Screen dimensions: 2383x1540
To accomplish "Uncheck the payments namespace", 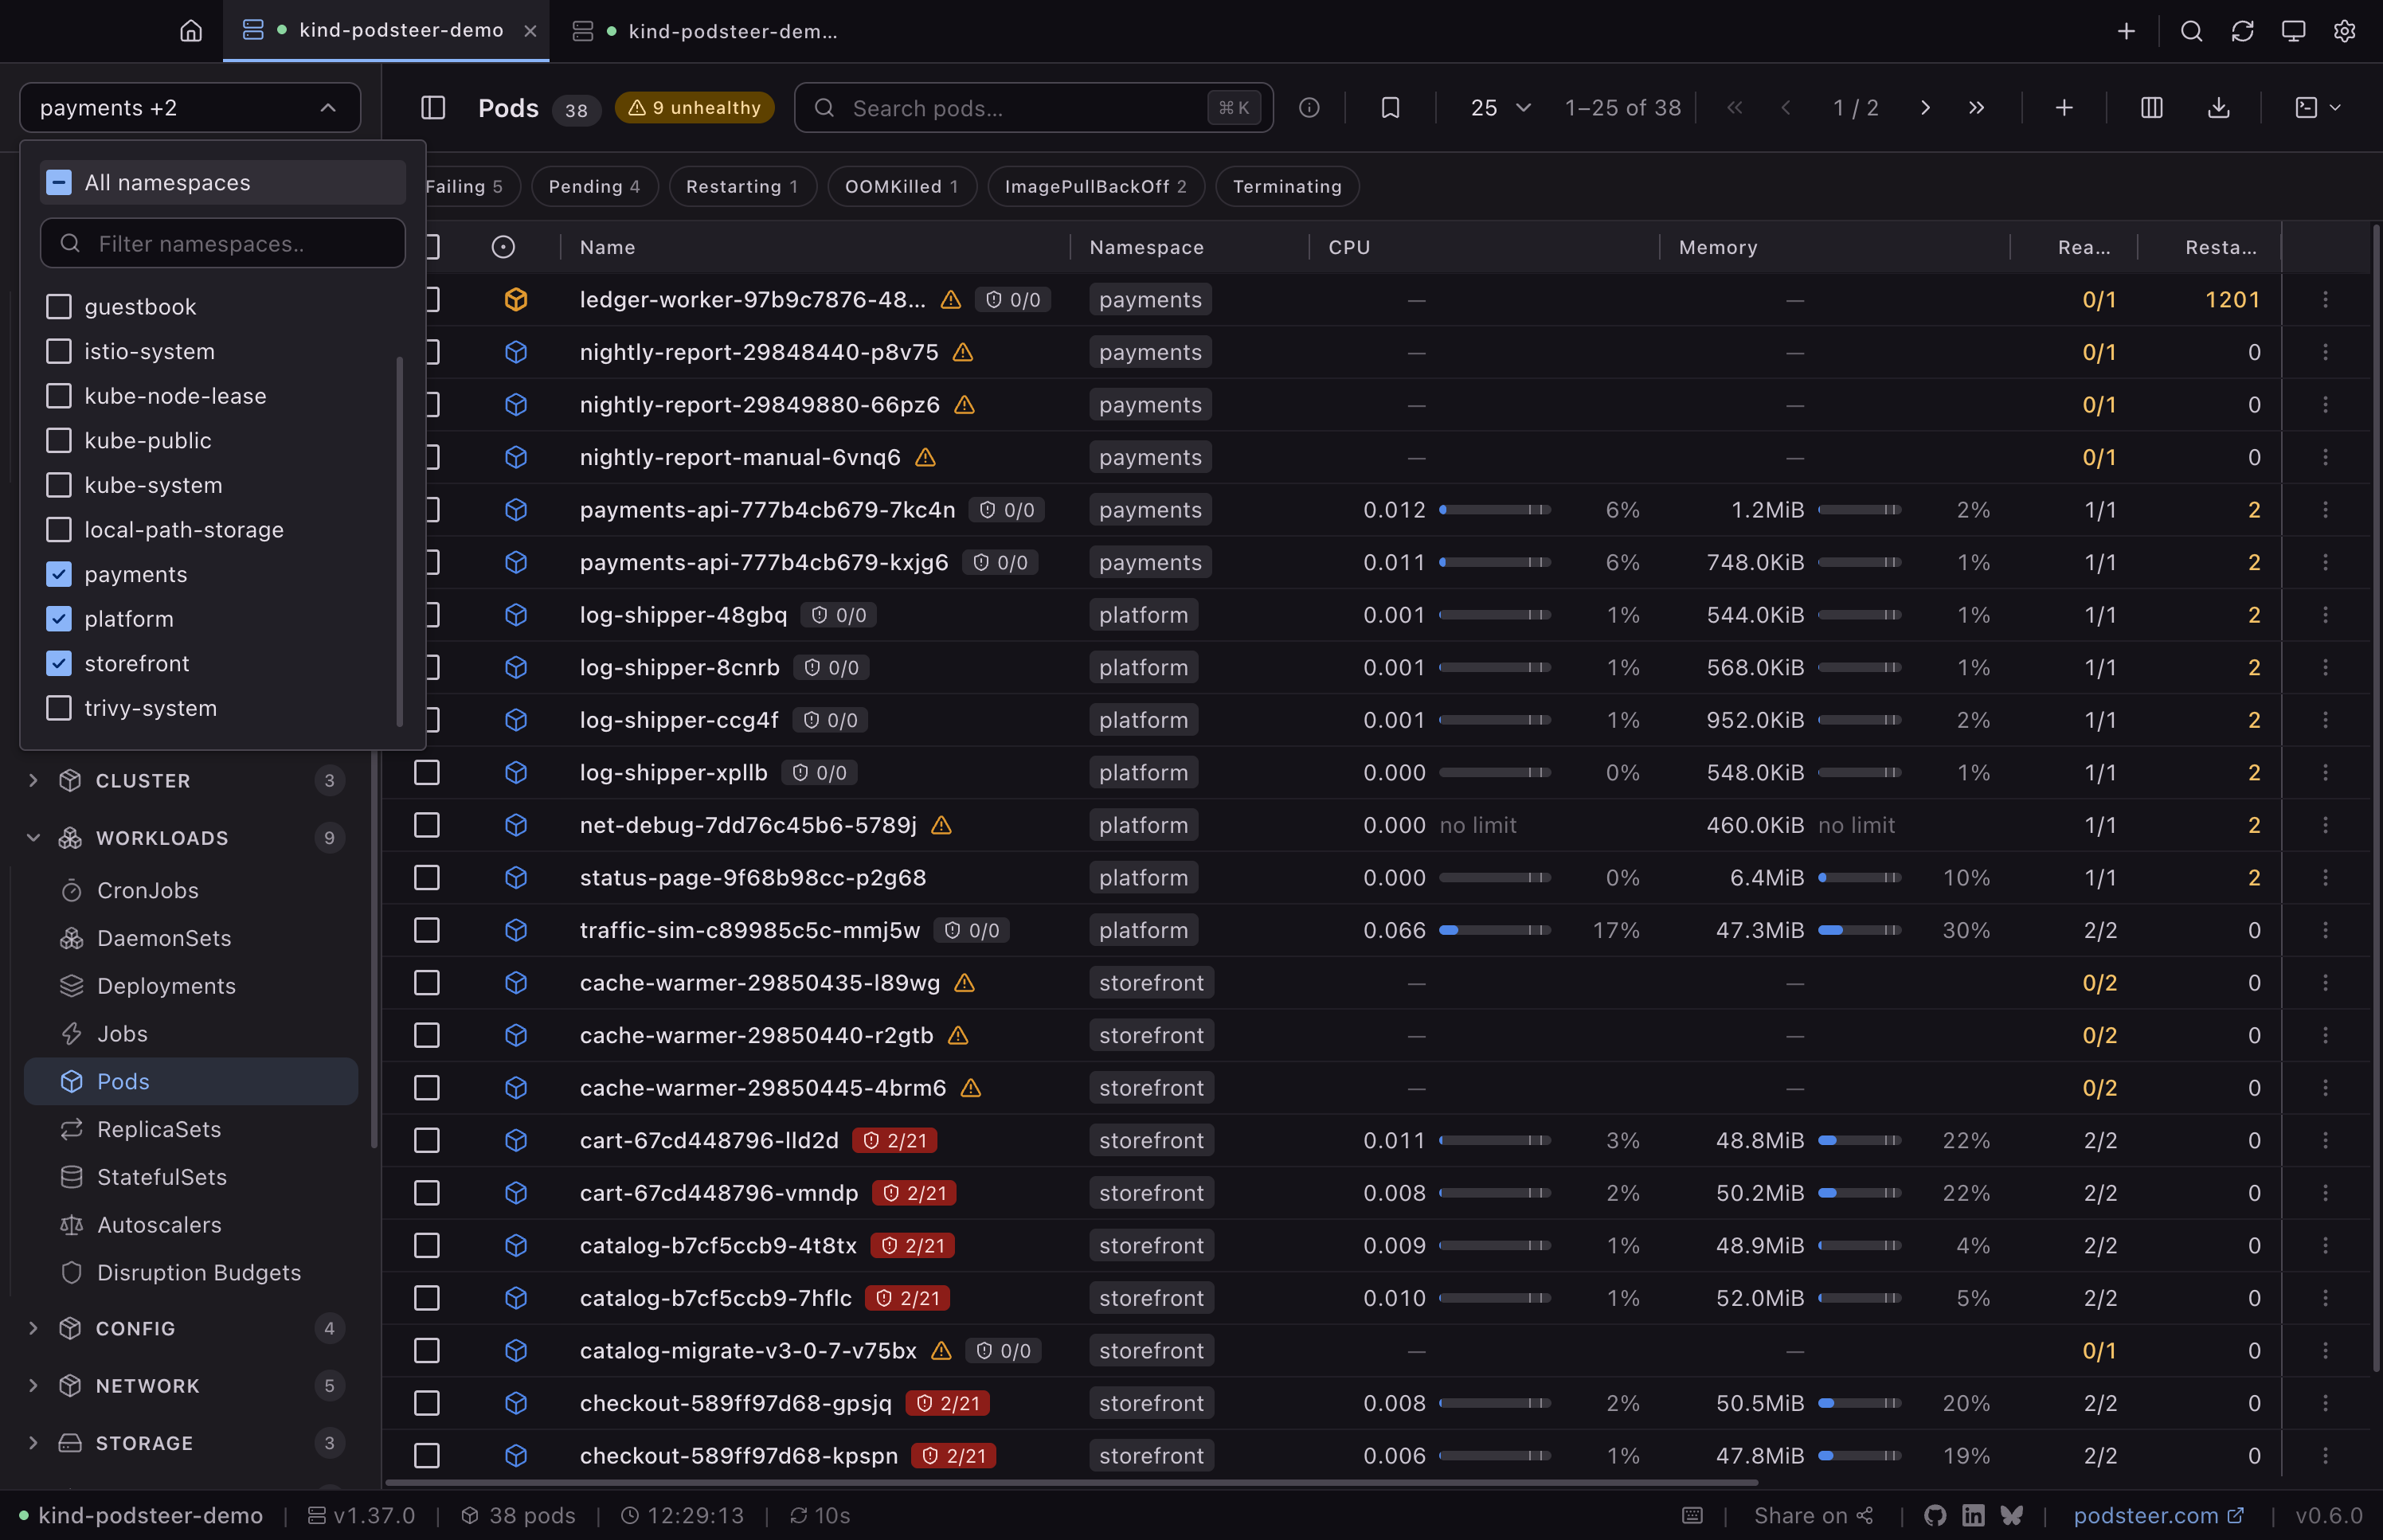I will [59, 574].
